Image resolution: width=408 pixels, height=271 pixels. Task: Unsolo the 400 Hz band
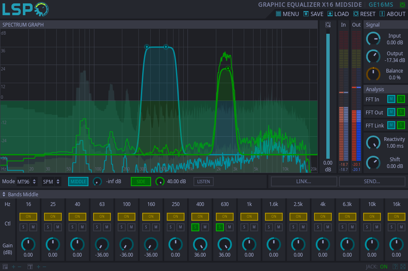(195, 227)
